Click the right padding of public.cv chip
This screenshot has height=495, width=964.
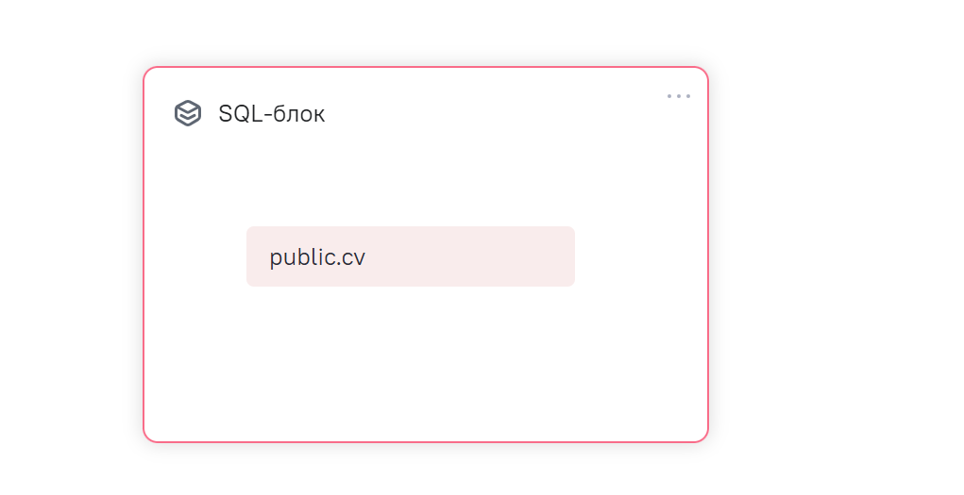pyautogui.click(x=529, y=256)
